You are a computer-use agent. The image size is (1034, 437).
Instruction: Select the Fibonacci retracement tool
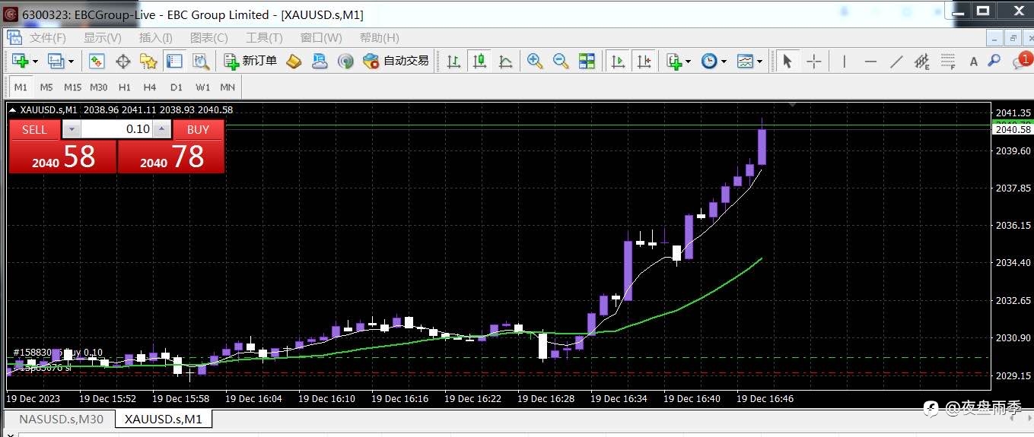pyautogui.click(x=948, y=62)
